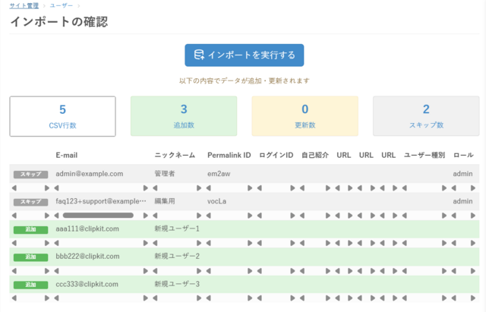Click the em2aw Permalink ID cell
This screenshot has width=486, height=312.
point(219,174)
